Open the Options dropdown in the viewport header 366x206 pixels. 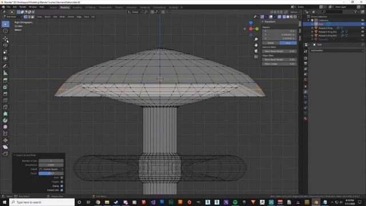(295, 12)
